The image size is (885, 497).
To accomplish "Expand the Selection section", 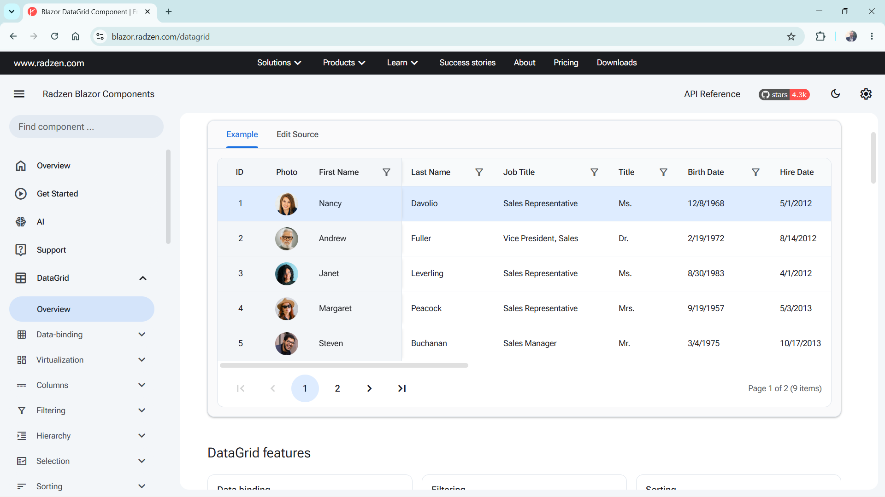I will coord(142,461).
